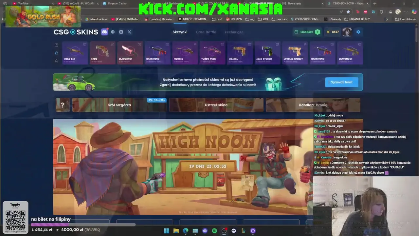The height and width of the screenshot is (236, 419).
Task: Switch to the Case Battle tab
Action: point(206,32)
